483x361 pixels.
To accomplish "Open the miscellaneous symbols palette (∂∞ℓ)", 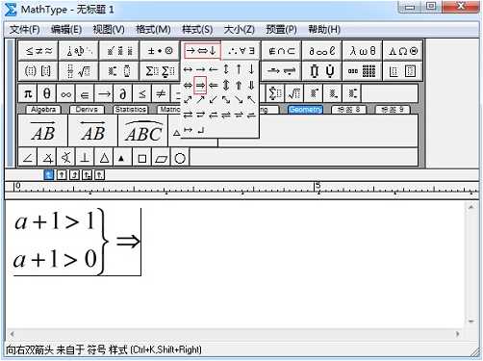I will coord(321,51).
